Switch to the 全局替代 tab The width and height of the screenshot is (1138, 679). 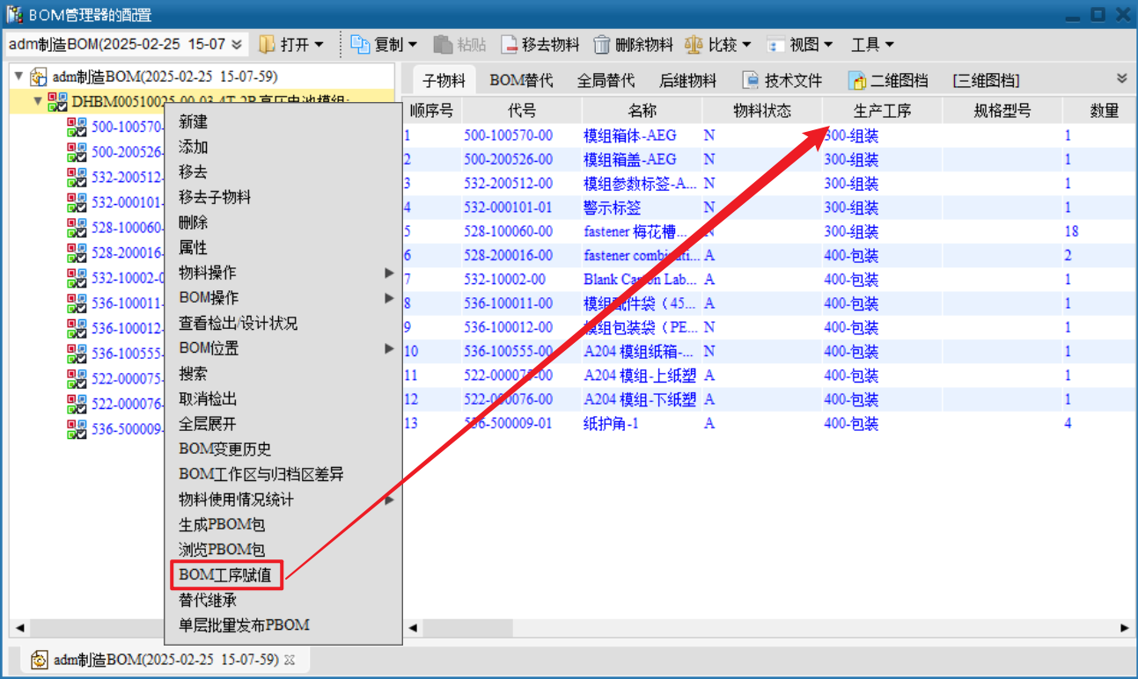coord(606,81)
